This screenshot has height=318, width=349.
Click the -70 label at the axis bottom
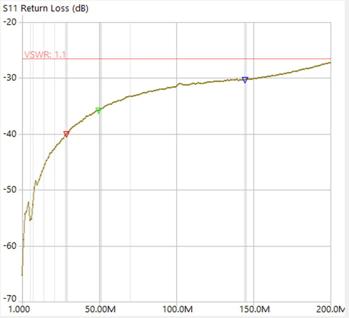tap(10, 298)
